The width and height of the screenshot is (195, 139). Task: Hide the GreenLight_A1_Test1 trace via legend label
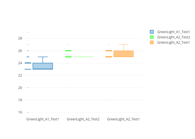(x=173, y=32)
